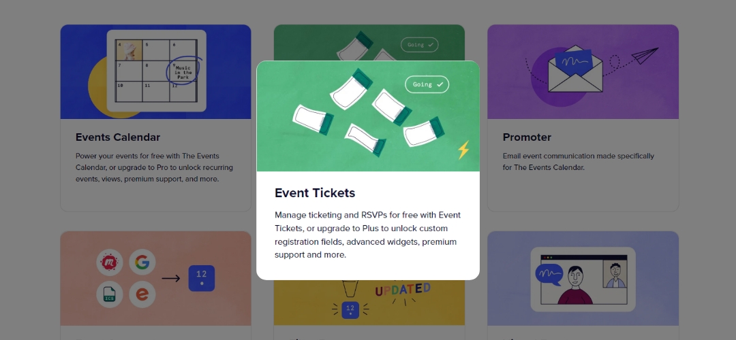This screenshot has width=736, height=340.
Task: Click the Eventbrite e logo icon
Action: coord(142,294)
